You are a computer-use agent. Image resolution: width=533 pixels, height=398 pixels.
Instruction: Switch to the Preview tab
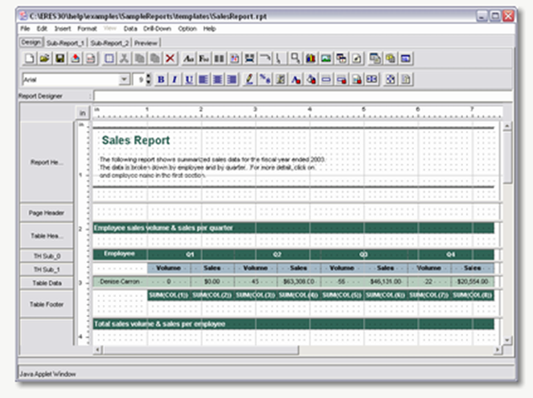(x=146, y=42)
